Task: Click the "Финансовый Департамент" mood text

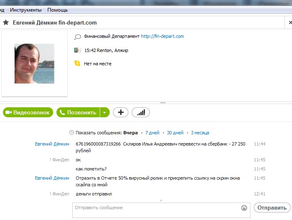Action: point(112,36)
